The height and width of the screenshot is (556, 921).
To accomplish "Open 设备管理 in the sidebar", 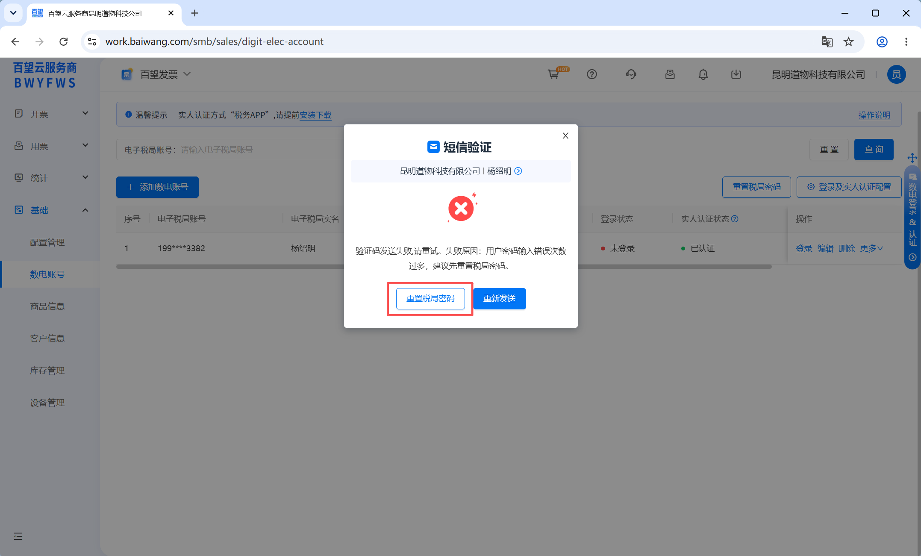I will (x=47, y=403).
